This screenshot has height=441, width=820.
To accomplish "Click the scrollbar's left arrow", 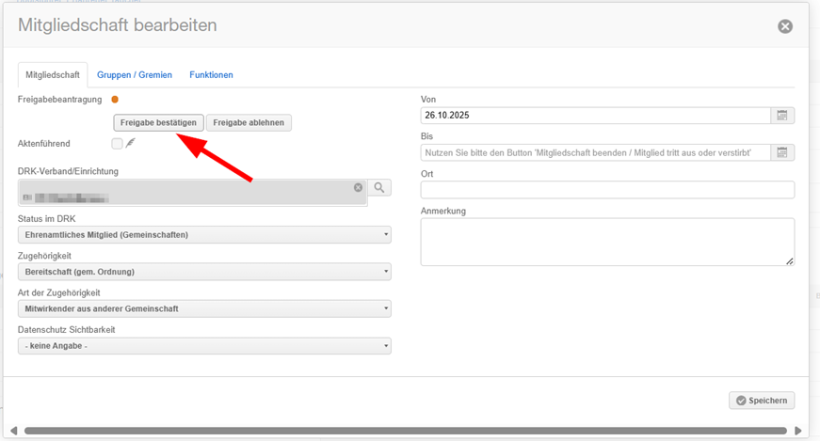I will coord(13,431).
